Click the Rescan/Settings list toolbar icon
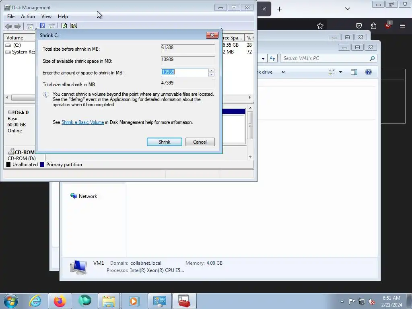412x309 pixels. coord(74,26)
